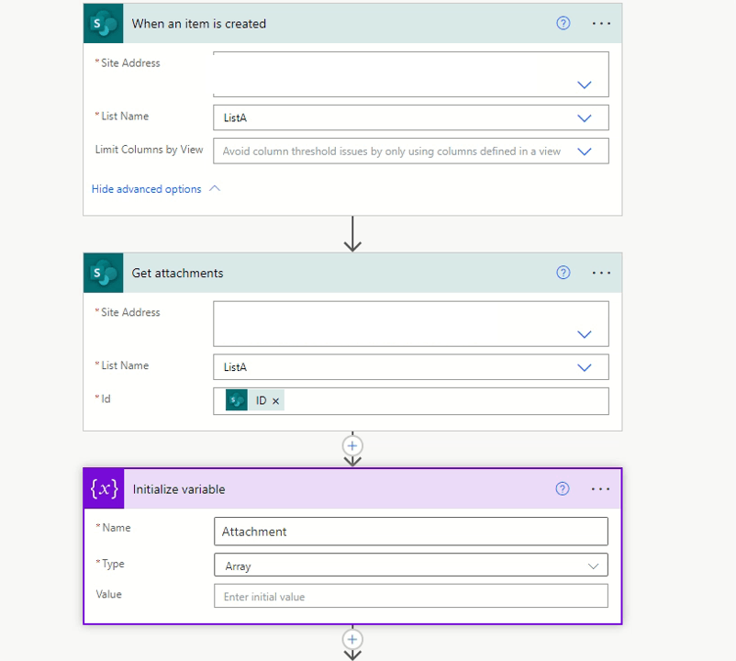The width and height of the screenshot is (736, 661).
Task: Click the SharePoint icon on When an item is created
Action: click(103, 23)
